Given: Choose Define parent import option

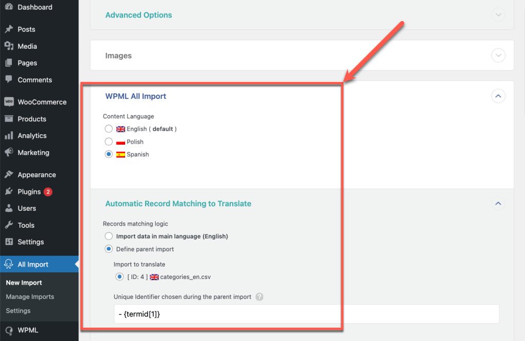Looking at the screenshot, I should 109,249.
